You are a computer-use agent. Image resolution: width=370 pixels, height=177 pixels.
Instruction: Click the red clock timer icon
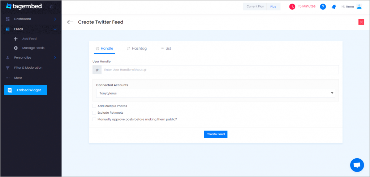point(292,6)
